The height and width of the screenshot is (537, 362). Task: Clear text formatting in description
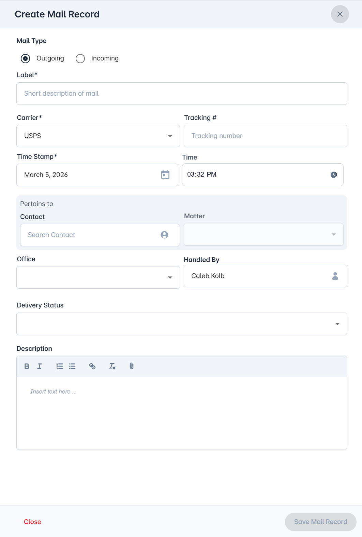(112, 366)
